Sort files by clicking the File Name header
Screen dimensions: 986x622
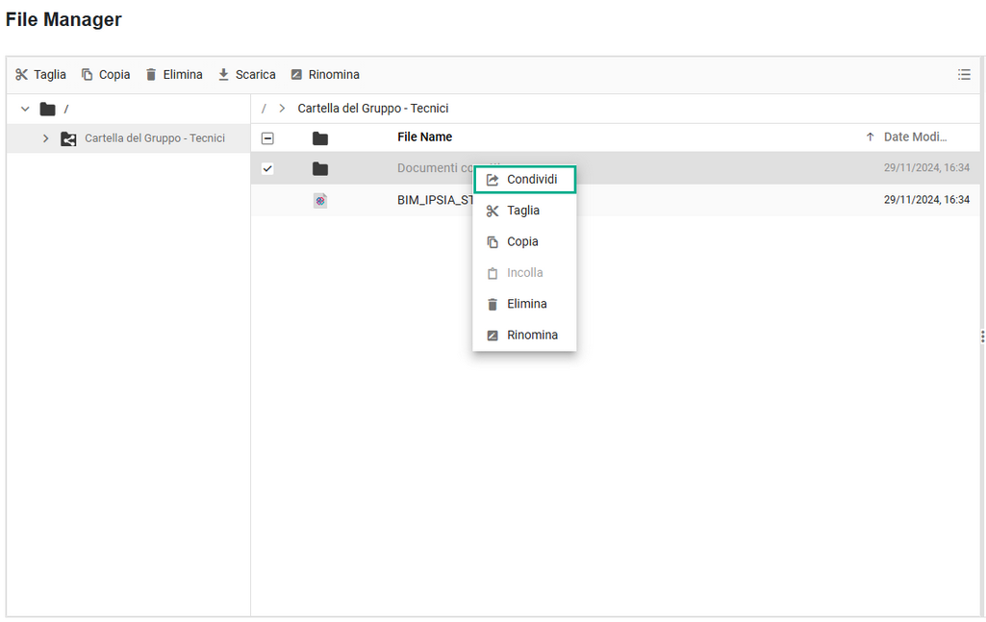(424, 137)
